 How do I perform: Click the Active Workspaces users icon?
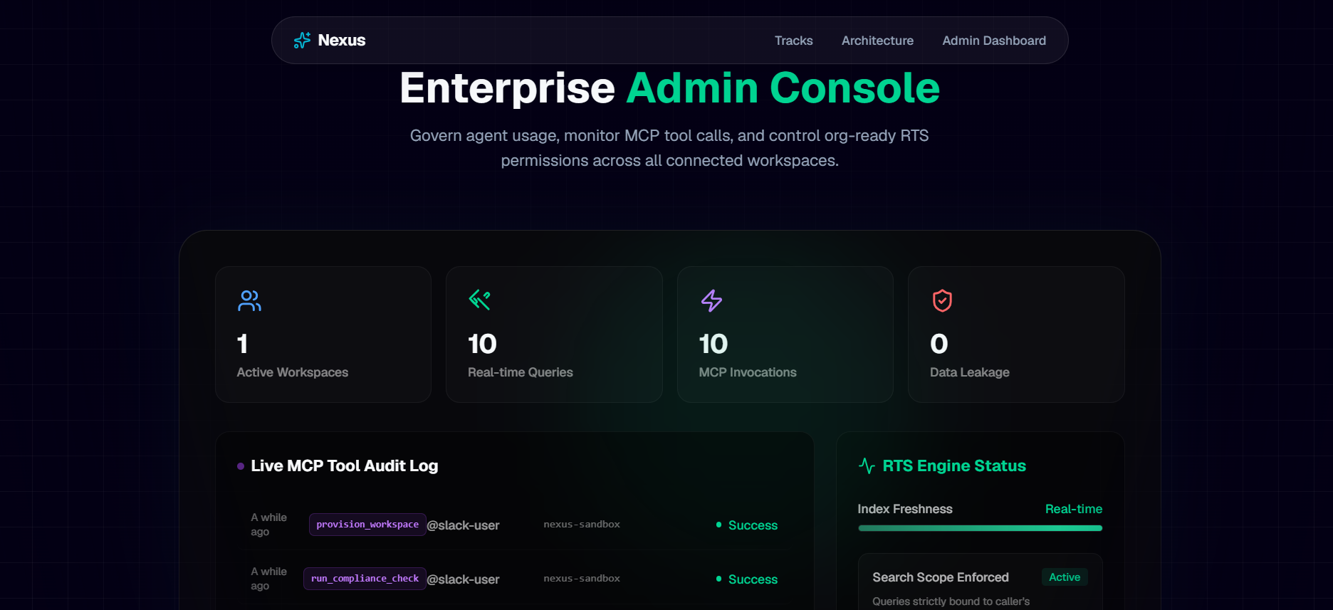[x=249, y=300]
